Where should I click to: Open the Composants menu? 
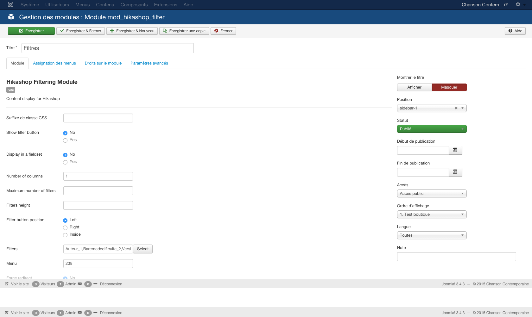point(134,5)
